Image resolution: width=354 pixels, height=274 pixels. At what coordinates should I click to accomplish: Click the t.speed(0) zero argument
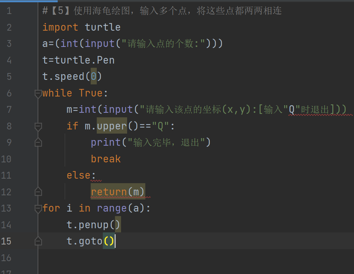tap(94, 76)
